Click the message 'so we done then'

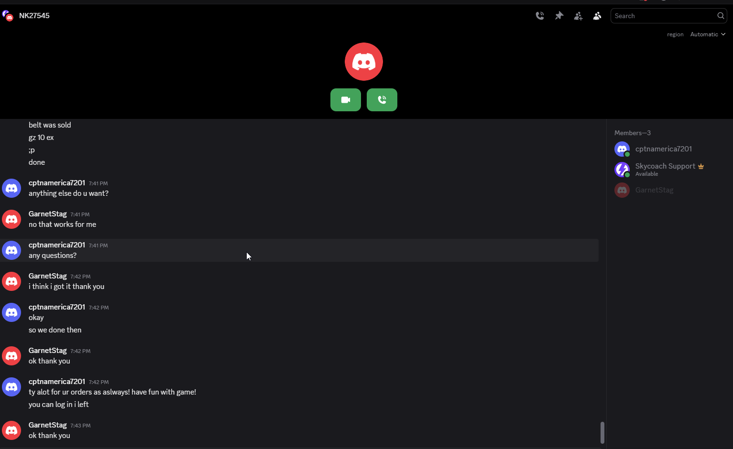point(55,330)
